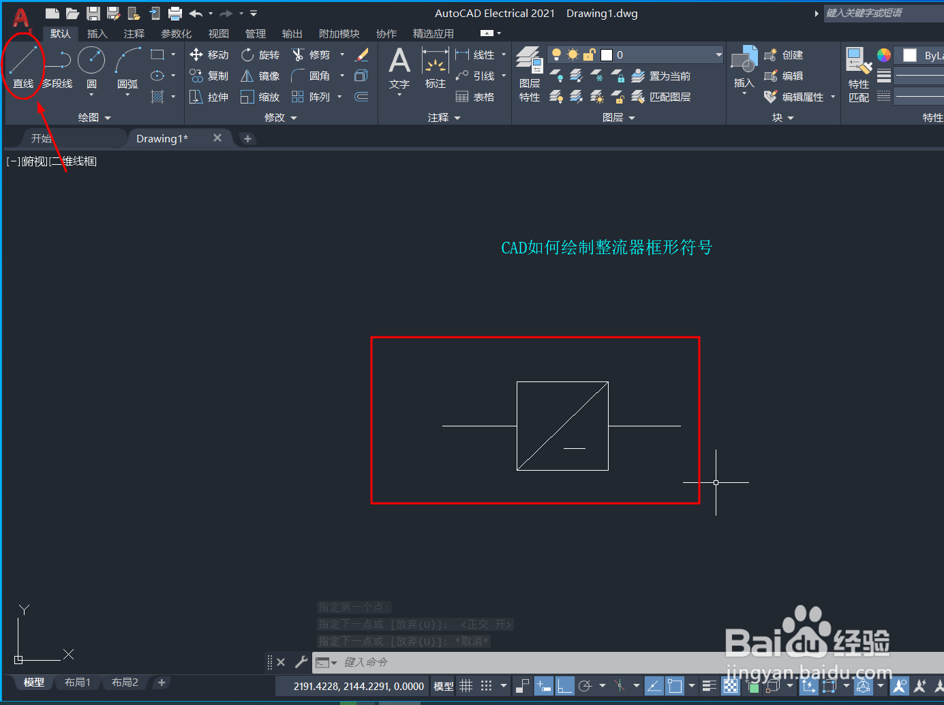Click the 移动 (Move) tool
The image size is (944, 705).
pos(209,54)
